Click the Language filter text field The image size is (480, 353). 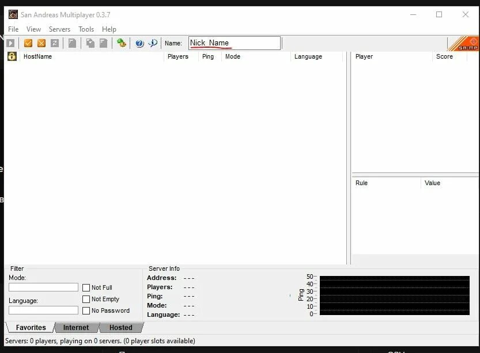click(43, 310)
